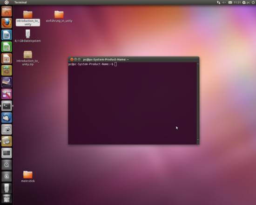This screenshot has width=256, height=205.
Task: Open Ubuntu Software Center icon
Action: click(7, 70)
